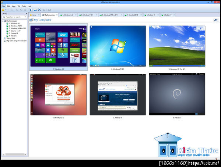Open the Edit menu

(8, 6)
